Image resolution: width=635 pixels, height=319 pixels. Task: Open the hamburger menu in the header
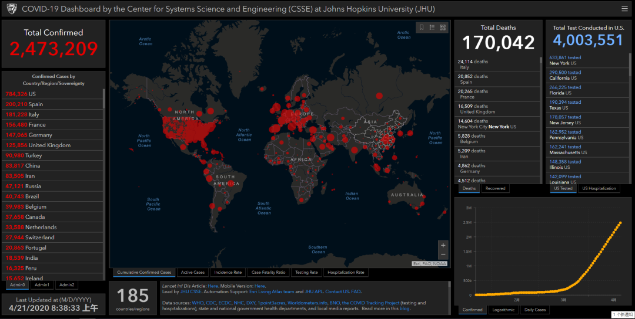click(x=624, y=8)
